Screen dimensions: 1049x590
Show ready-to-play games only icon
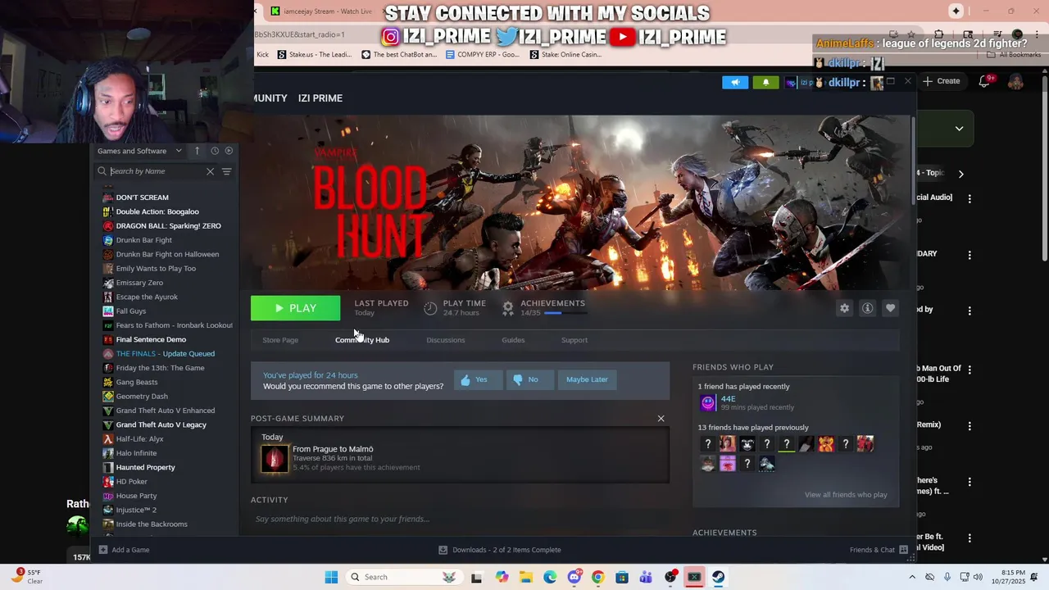click(229, 151)
